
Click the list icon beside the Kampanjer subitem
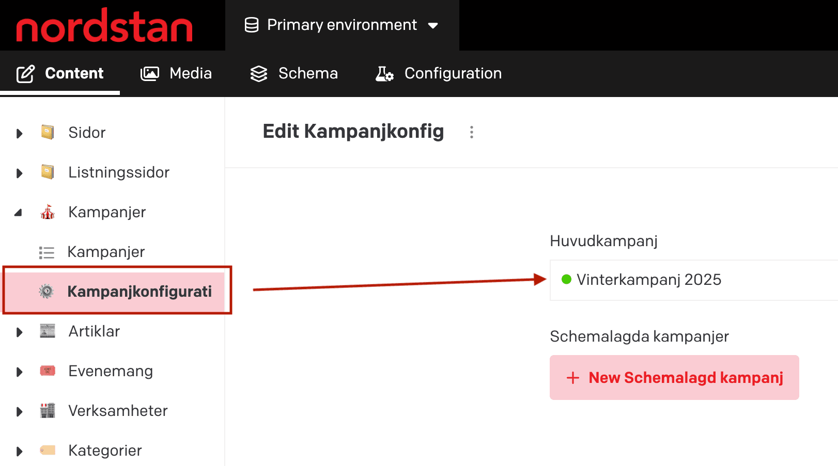pyautogui.click(x=47, y=252)
